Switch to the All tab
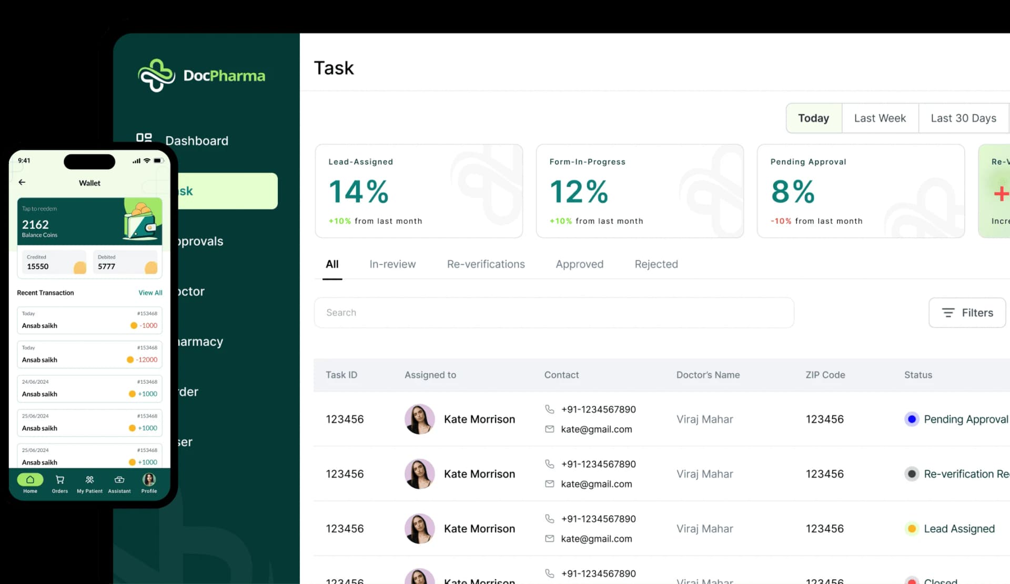 332,264
